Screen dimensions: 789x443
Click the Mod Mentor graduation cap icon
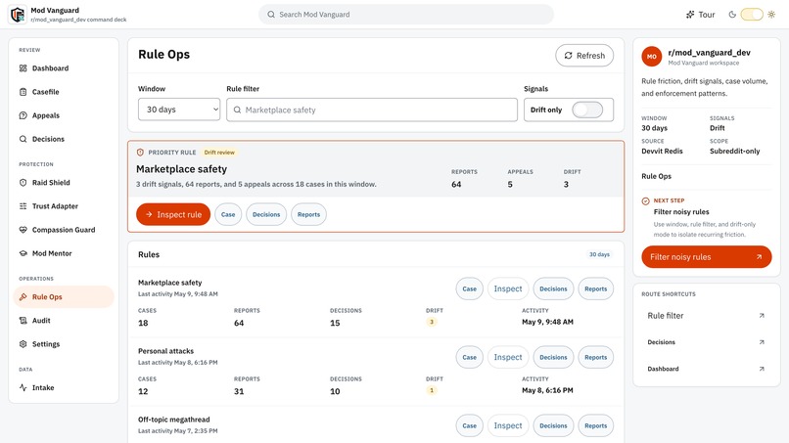click(x=23, y=253)
